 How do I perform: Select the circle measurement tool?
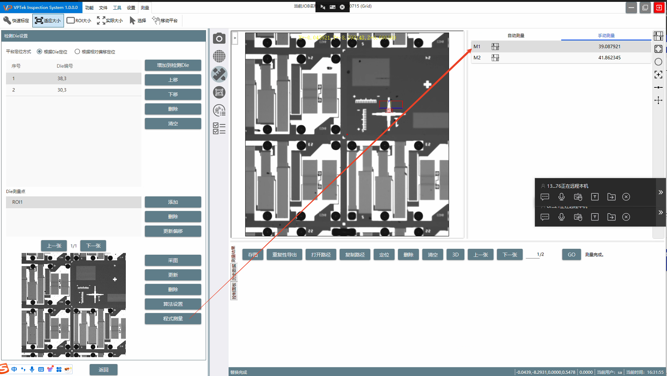658,62
